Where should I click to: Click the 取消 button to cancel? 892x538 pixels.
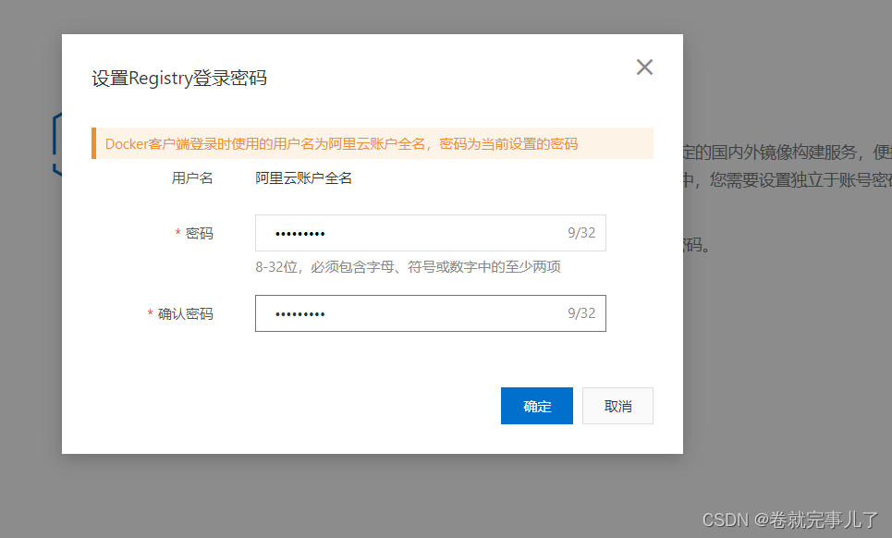(617, 405)
